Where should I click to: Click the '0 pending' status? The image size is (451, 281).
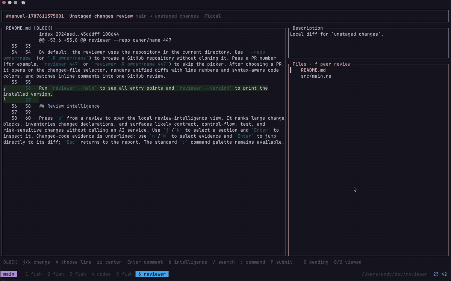click(x=316, y=262)
